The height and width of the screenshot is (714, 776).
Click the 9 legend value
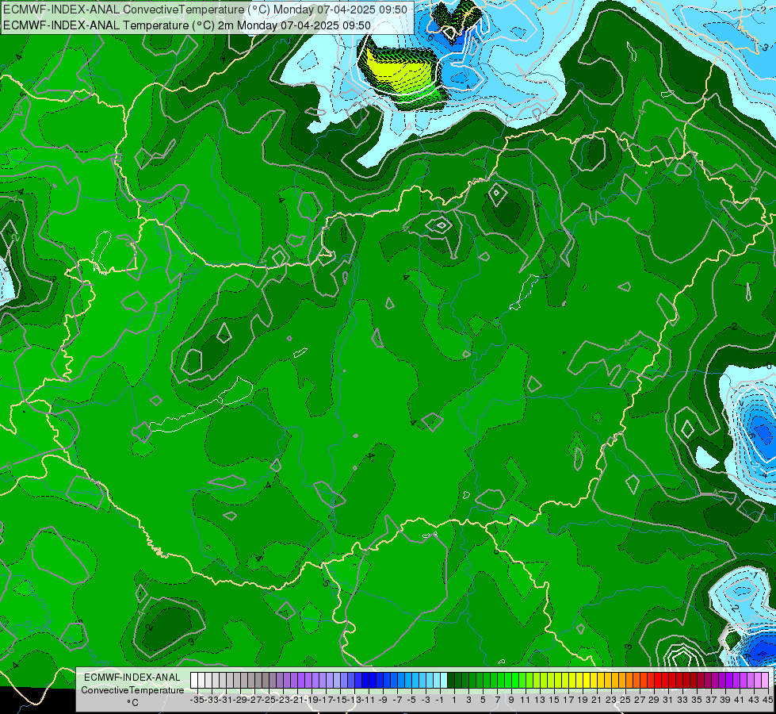(x=511, y=700)
